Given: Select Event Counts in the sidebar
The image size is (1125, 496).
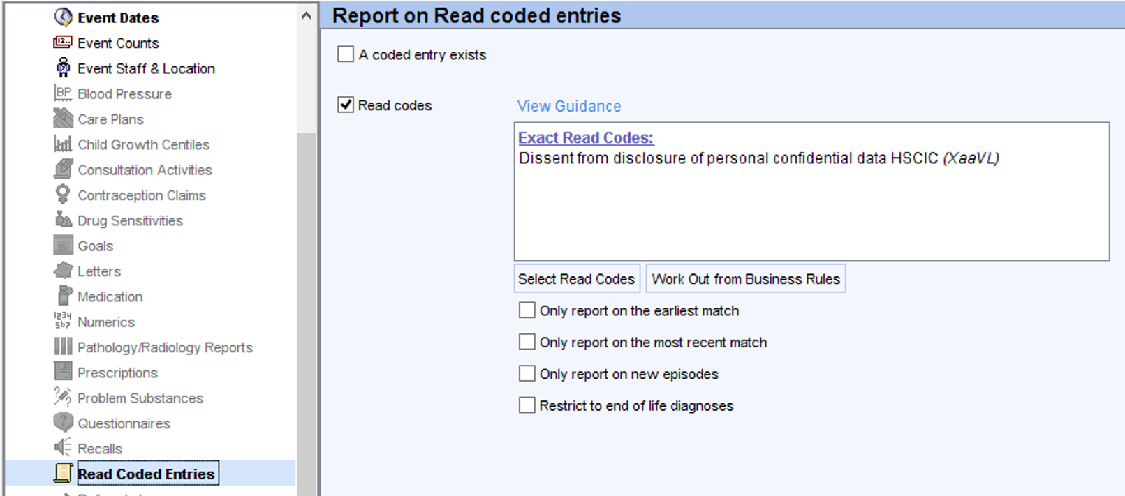Looking at the screenshot, I should click(118, 43).
